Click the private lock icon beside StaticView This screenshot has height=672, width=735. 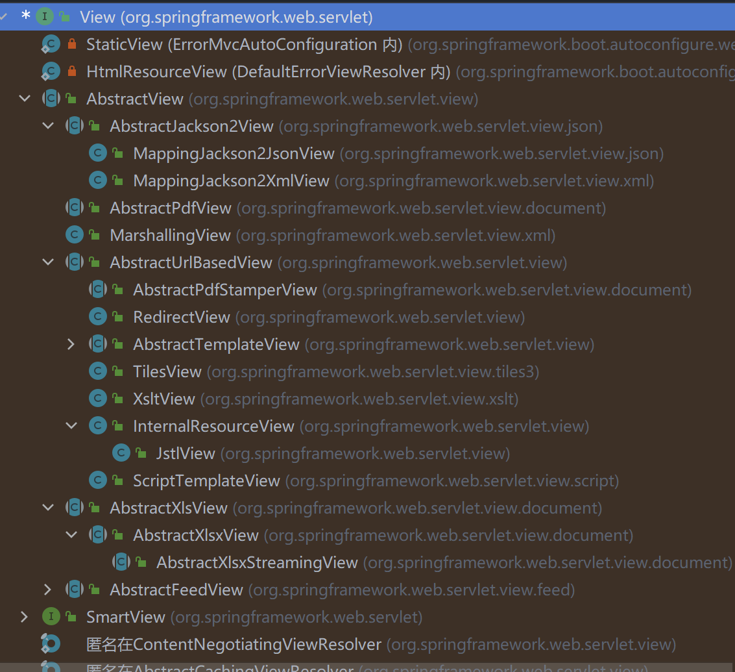click(x=72, y=44)
